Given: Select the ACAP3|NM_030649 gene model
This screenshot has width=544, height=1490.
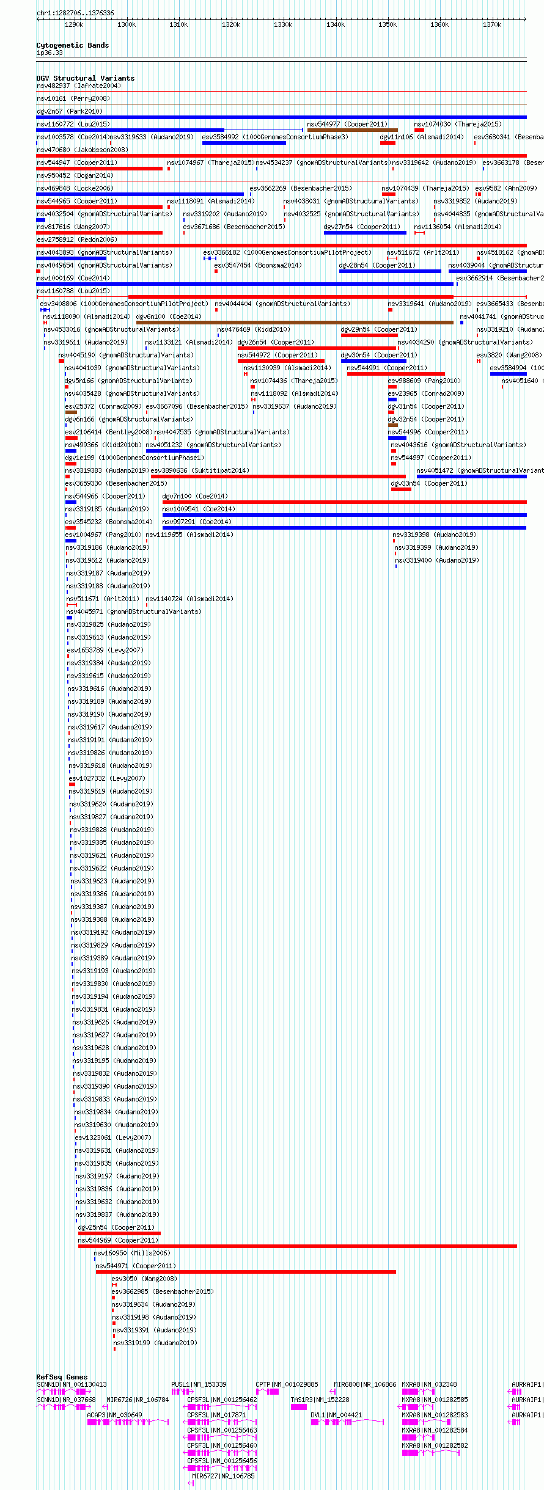Looking at the screenshot, I should 127,1422.
